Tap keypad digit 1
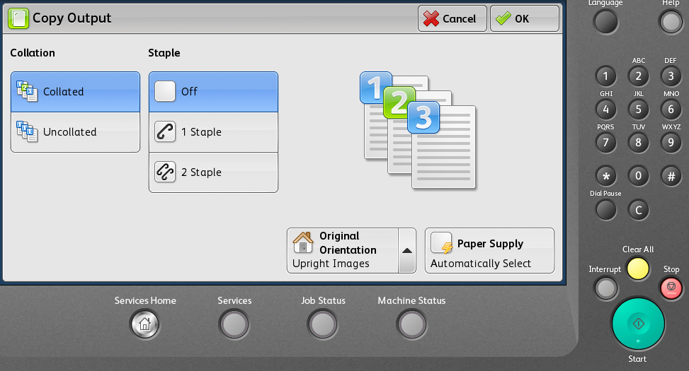Image resolution: width=689 pixels, height=371 pixels. [x=605, y=76]
